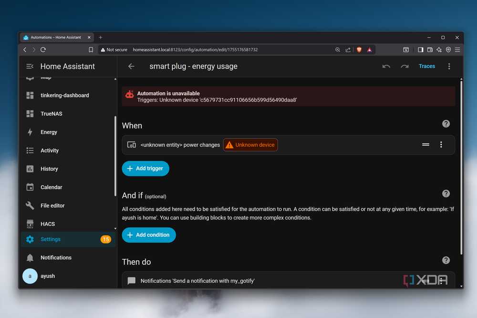The width and height of the screenshot is (477, 318).
Task: Expand the unknown entity power changes trigger
Action: [288, 145]
